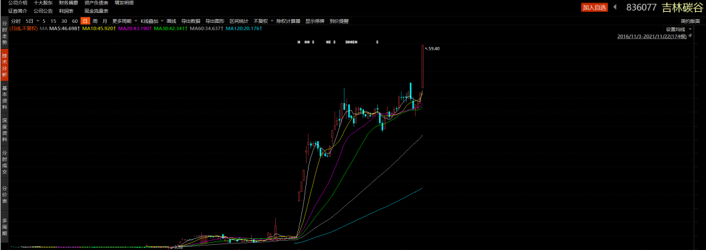Switch to 简约版面 layout

pyautogui.click(x=691, y=21)
